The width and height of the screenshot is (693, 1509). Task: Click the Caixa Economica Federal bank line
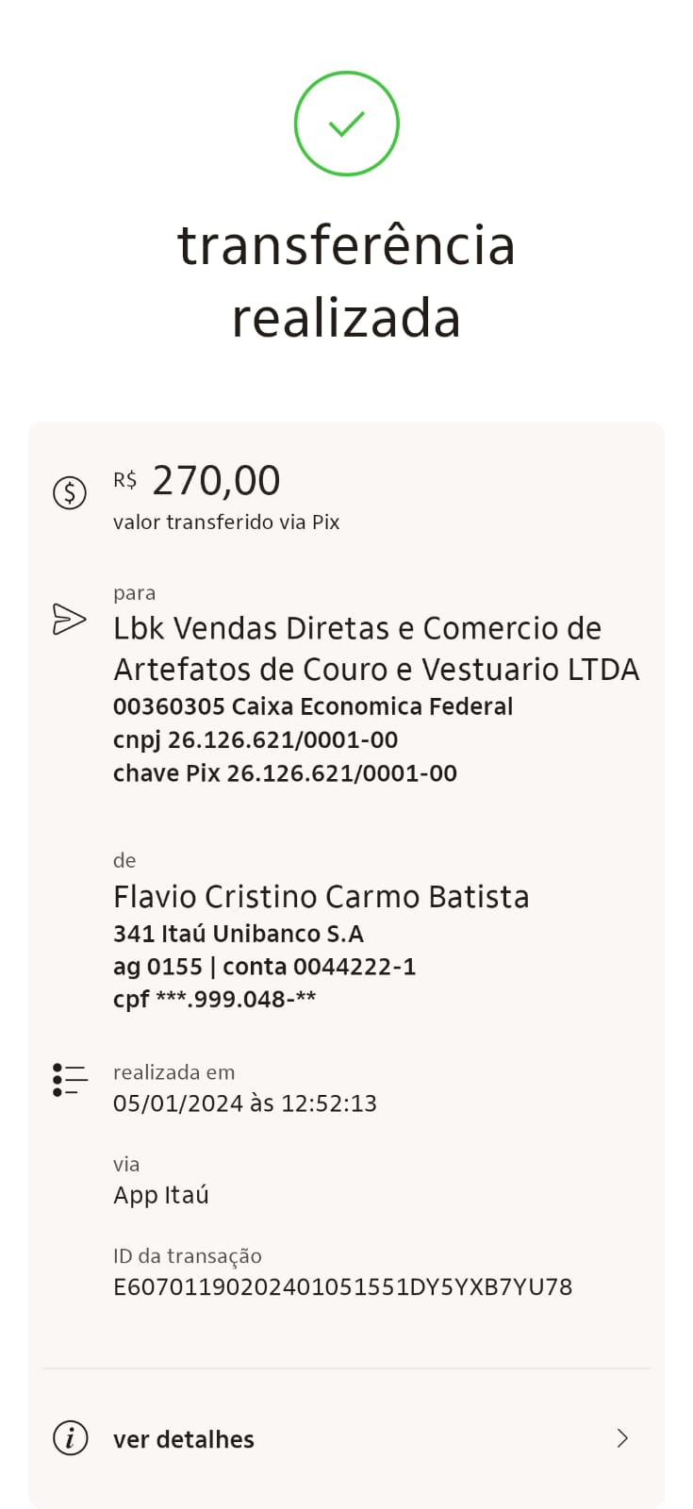[313, 707]
